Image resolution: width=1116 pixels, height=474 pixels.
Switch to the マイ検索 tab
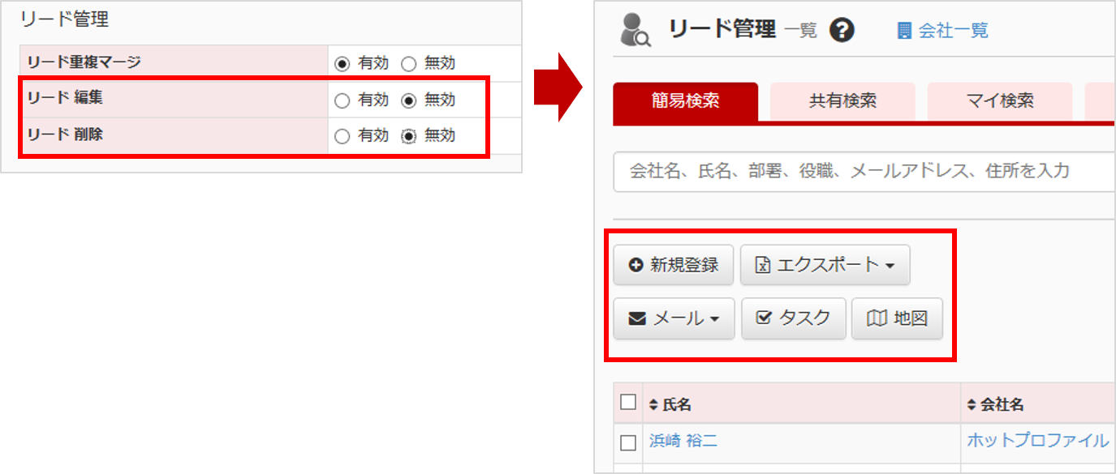pyautogui.click(x=1000, y=101)
